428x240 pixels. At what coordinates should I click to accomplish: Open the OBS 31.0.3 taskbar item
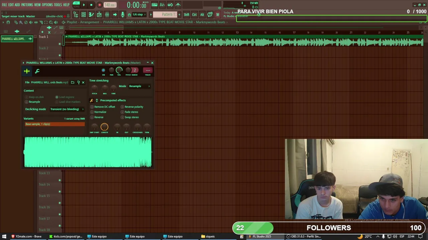[x=304, y=237]
